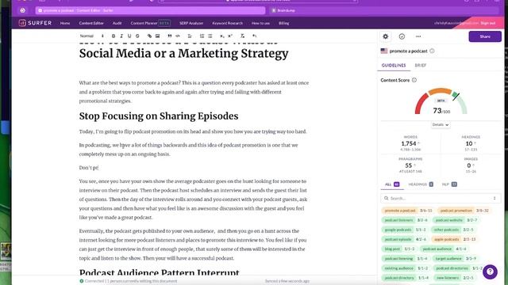Click the 'Stop Focusing on Sharing Episodes' heading

pos(159,116)
